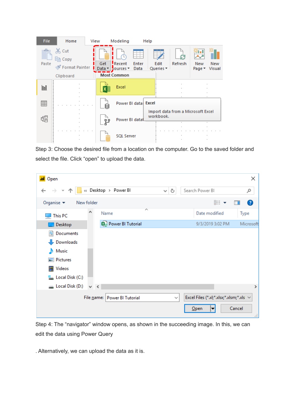Click the search magnifier icon
The image size is (294, 415).
[x=249, y=191]
